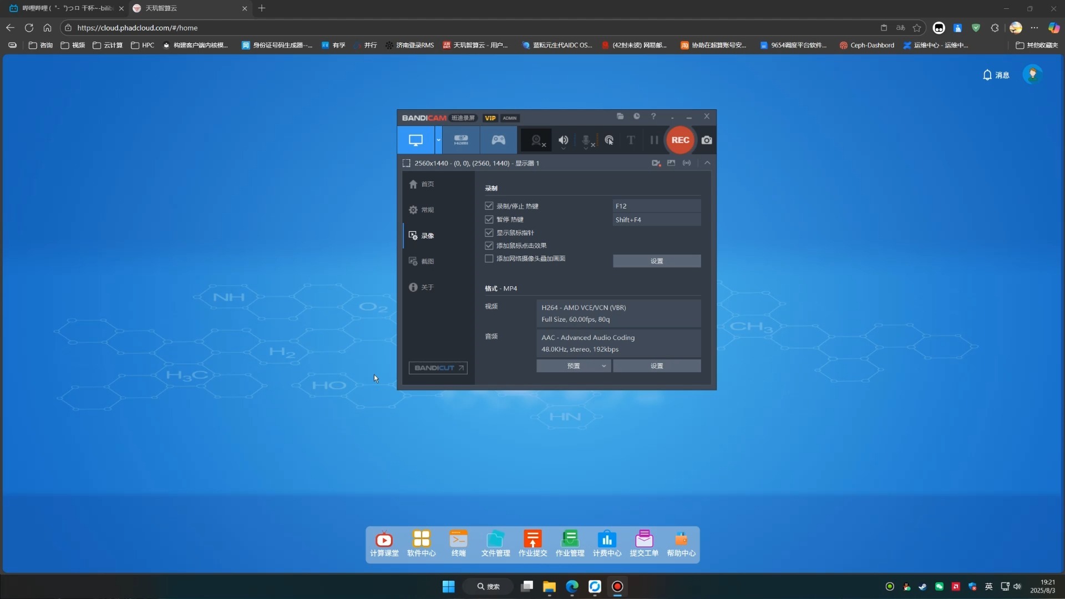Click recording area selection rectangle icon

407,163
